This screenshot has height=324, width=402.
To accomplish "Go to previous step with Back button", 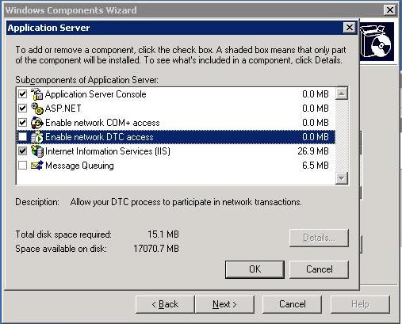I will (x=165, y=304).
